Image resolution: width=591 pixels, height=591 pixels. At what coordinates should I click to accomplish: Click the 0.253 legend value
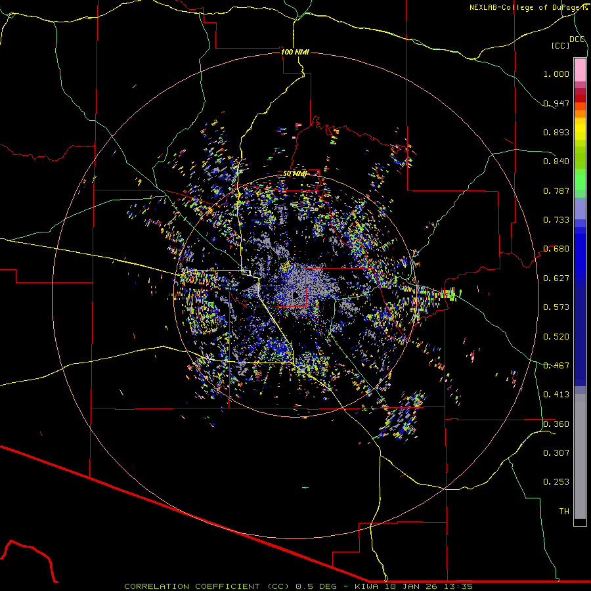tap(556, 482)
